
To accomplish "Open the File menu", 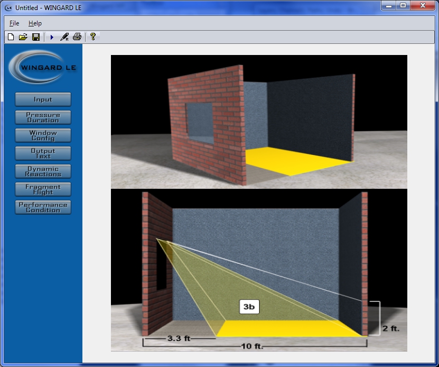I will tap(14, 23).
